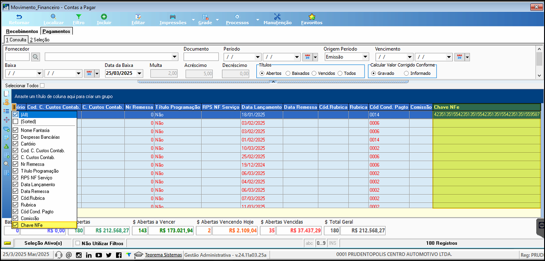
Task: Open the Fornecedor name dropdown
Action: coord(175,57)
